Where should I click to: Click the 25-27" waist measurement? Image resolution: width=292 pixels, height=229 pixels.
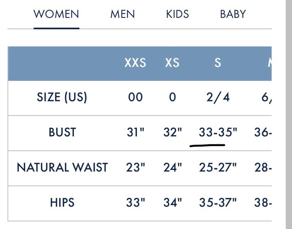point(218,167)
